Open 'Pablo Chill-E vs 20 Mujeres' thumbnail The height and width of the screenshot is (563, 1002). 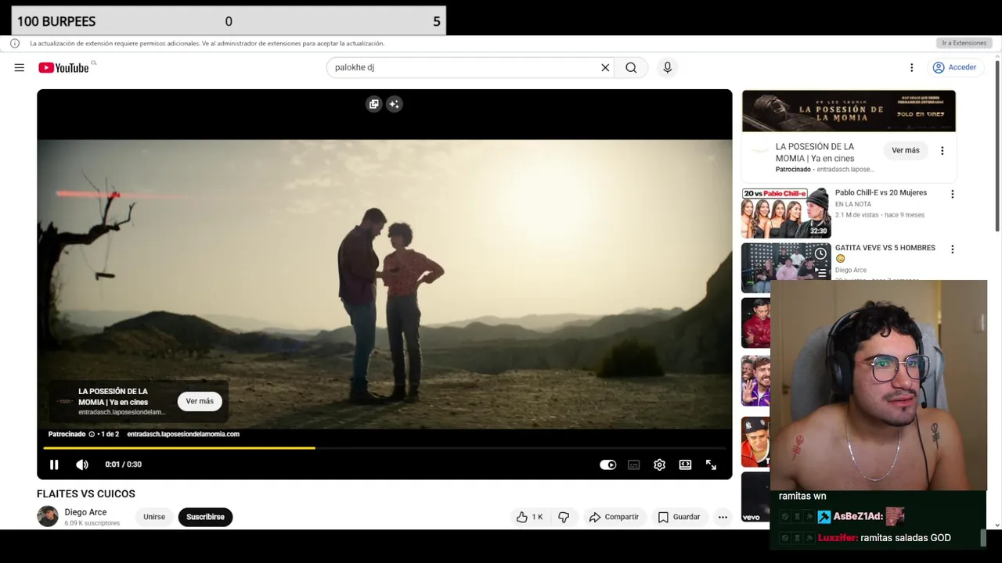786,213
